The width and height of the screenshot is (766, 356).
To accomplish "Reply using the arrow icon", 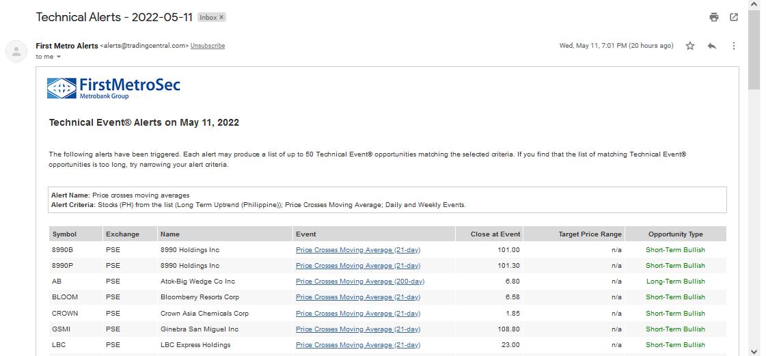I will (x=712, y=46).
